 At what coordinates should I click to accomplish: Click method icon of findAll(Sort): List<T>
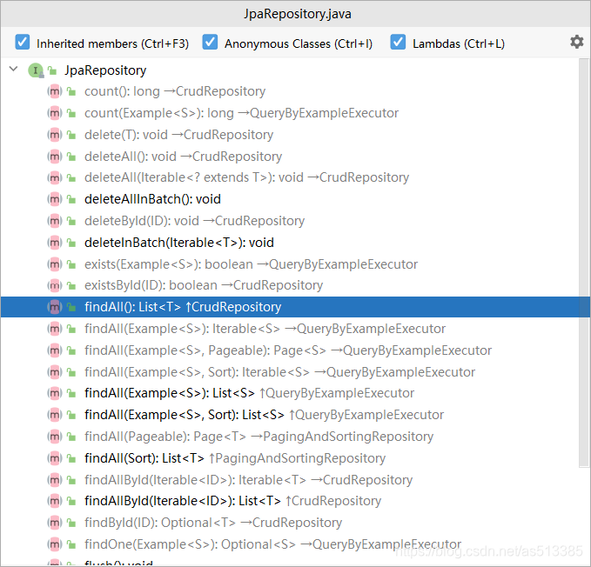(x=54, y=458)
